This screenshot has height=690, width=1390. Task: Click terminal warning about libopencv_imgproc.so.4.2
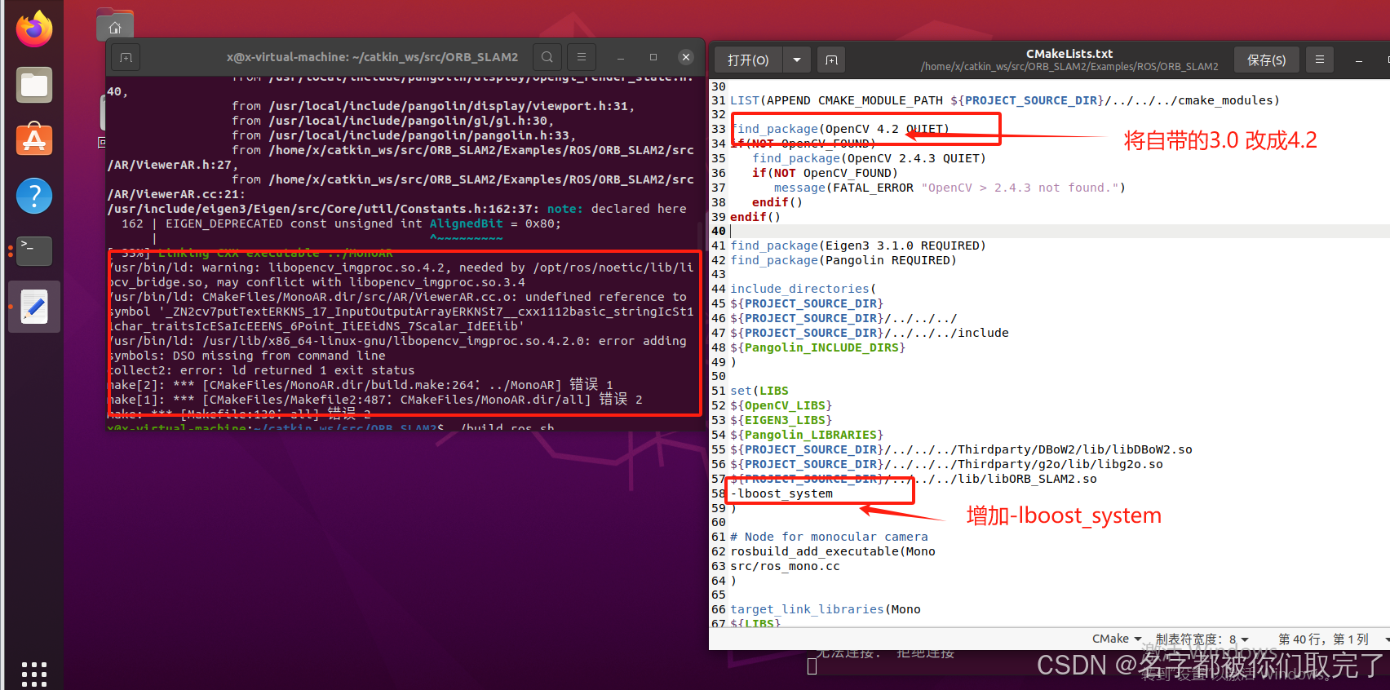coord(401,275)
